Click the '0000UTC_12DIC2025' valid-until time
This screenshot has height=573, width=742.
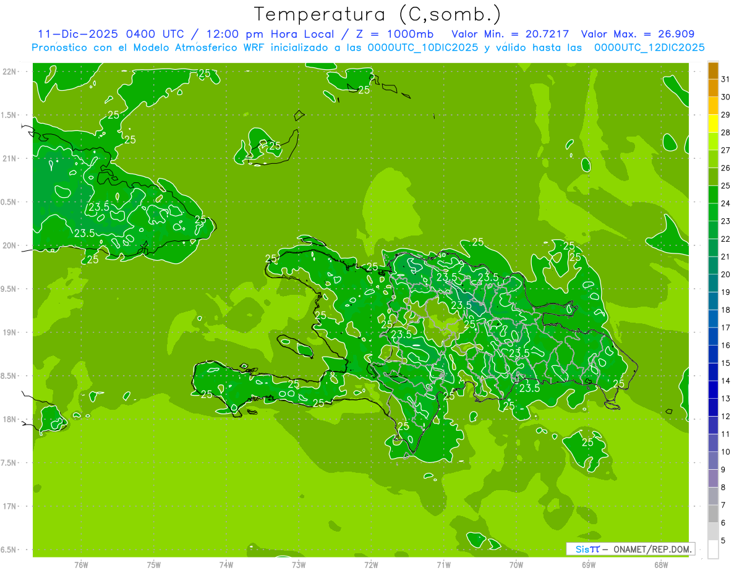tap(649, 48)
